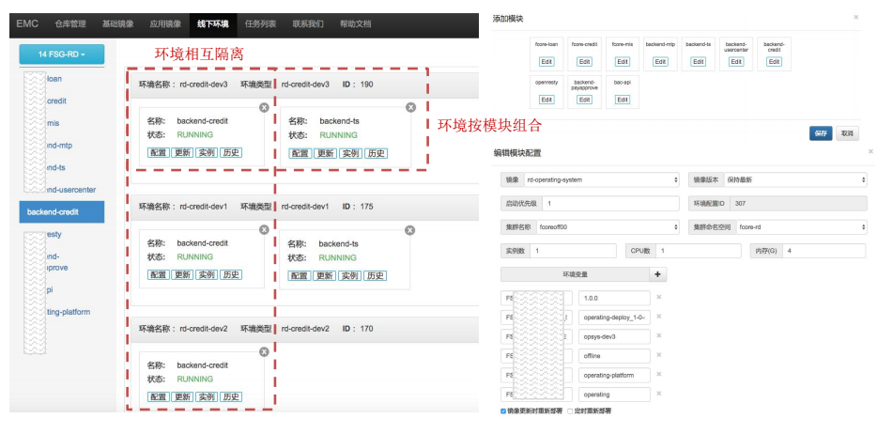This screenshot has width=877, height=434.
Task: Open 仓库管理 in top navigation bar
Action: click(x=69, y=23)
